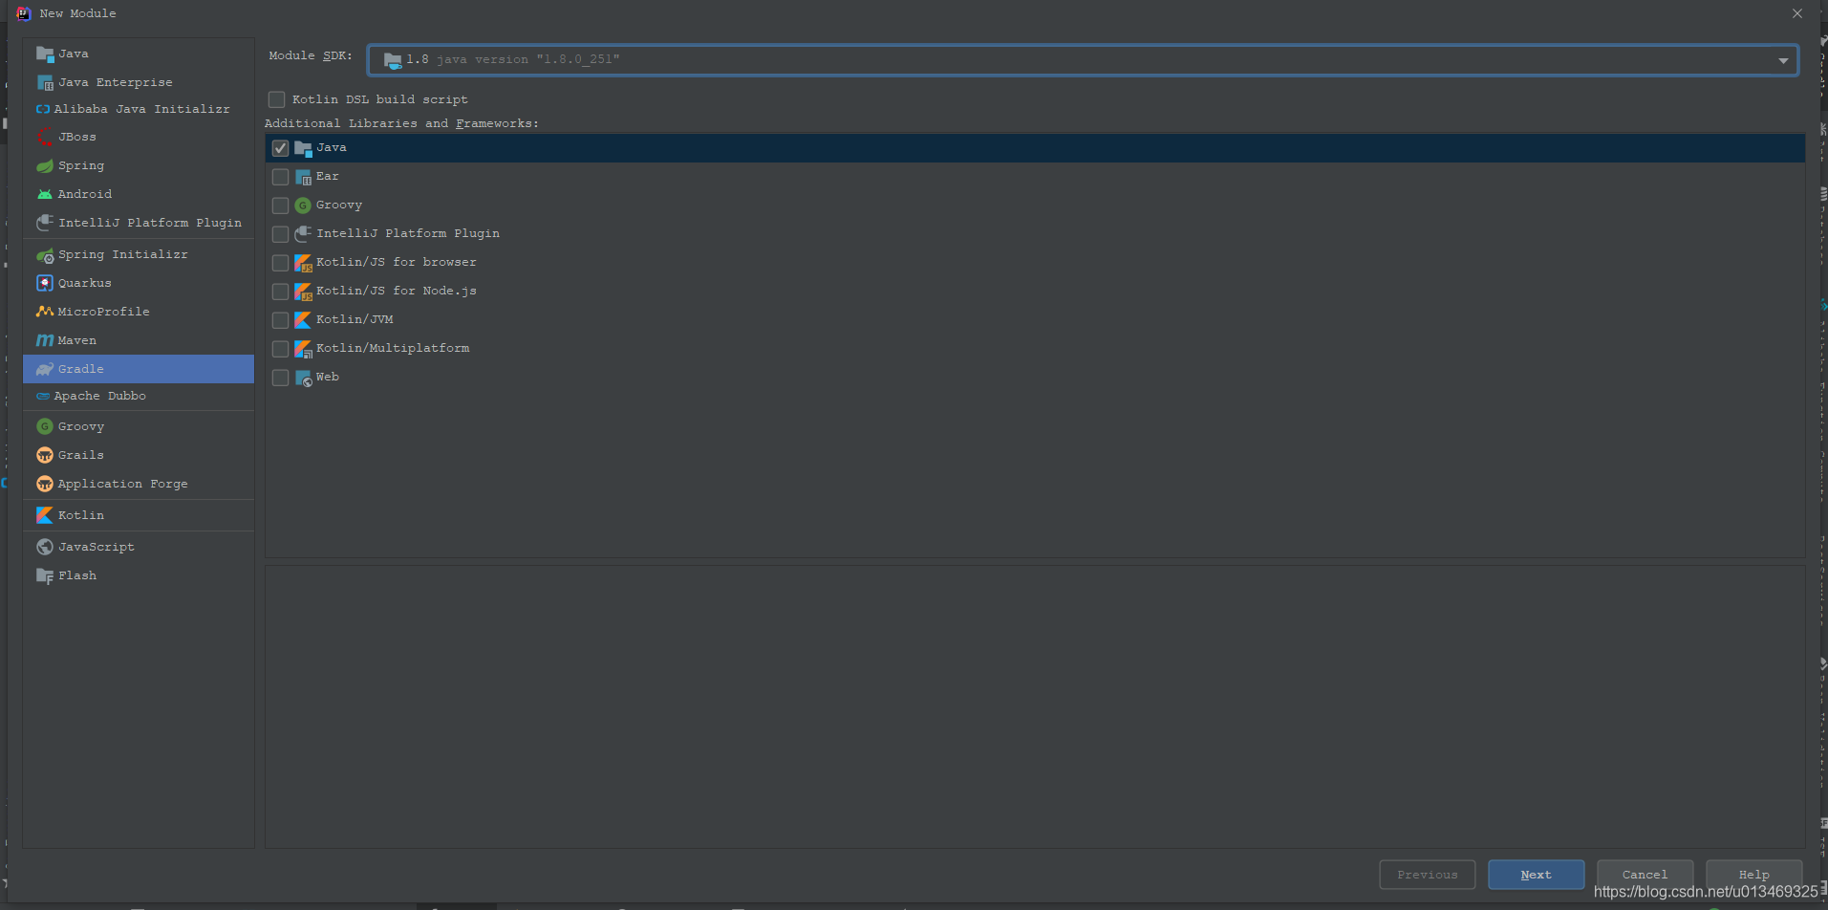The image size is (1828, 910).
Task: Check the Kotlin/JVM checkbox
Action: pos(281,320)
